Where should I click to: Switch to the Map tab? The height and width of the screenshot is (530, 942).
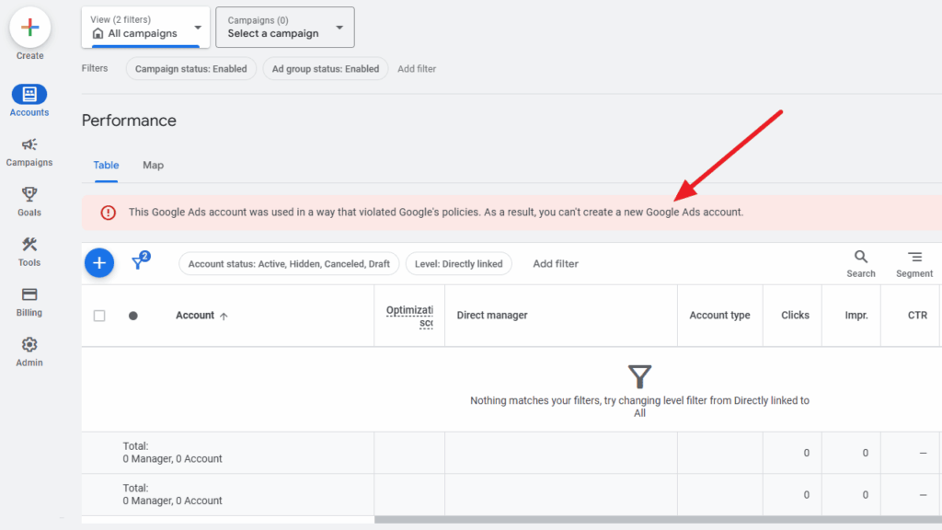[153, 165]
